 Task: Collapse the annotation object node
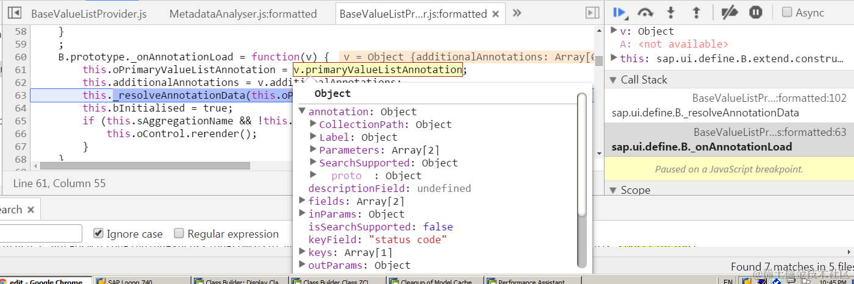point(302,112)
